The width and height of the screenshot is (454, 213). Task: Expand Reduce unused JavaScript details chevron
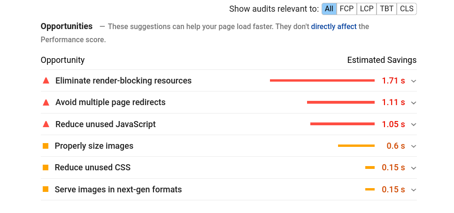click(414, 125)
